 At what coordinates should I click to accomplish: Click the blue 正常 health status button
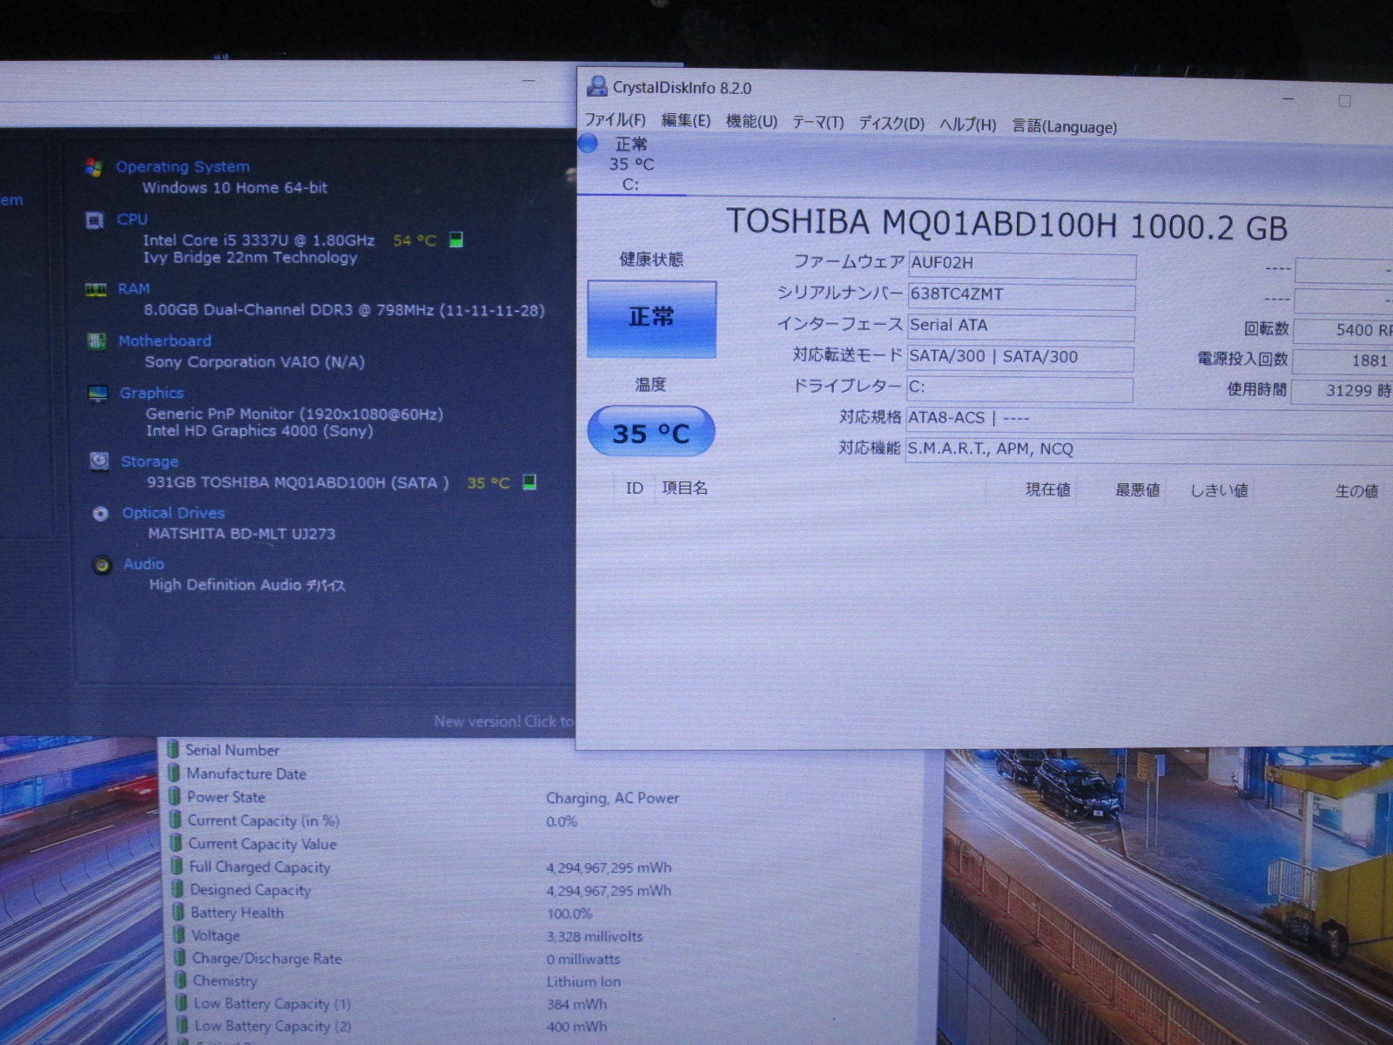tap(651, 319)
